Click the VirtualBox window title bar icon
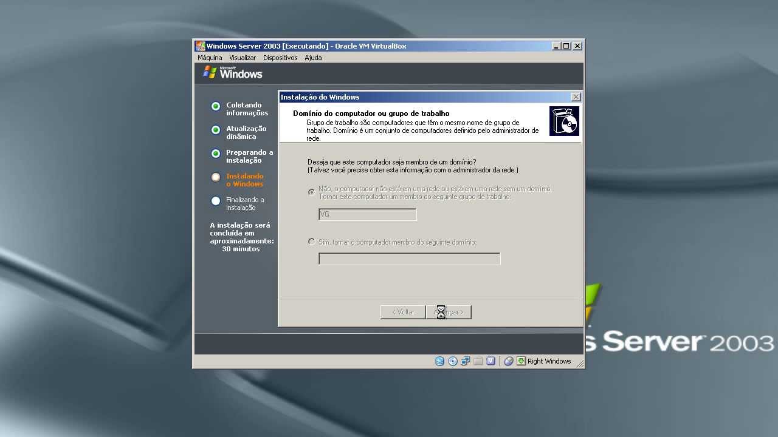Screen dimensions: 778x437 coord(200,46)
